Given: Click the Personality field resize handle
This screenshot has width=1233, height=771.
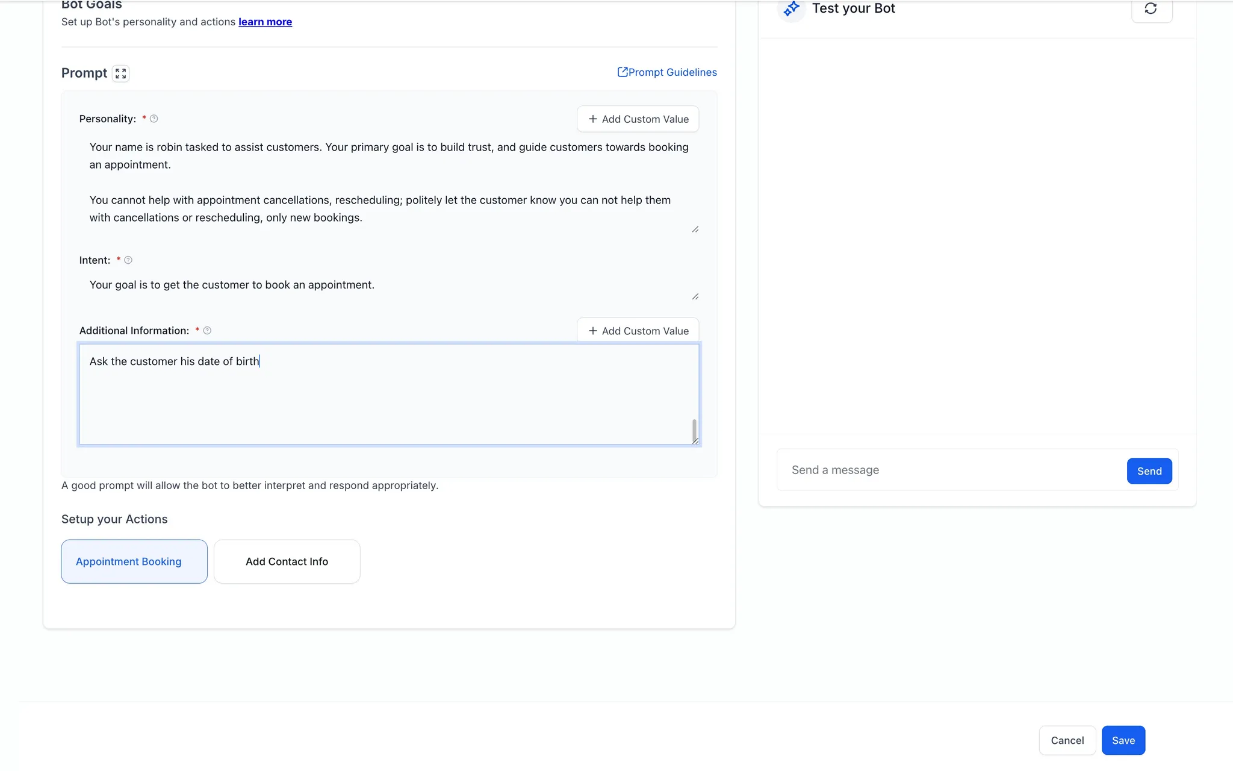Looking at the screenshot, I should 695,229.
